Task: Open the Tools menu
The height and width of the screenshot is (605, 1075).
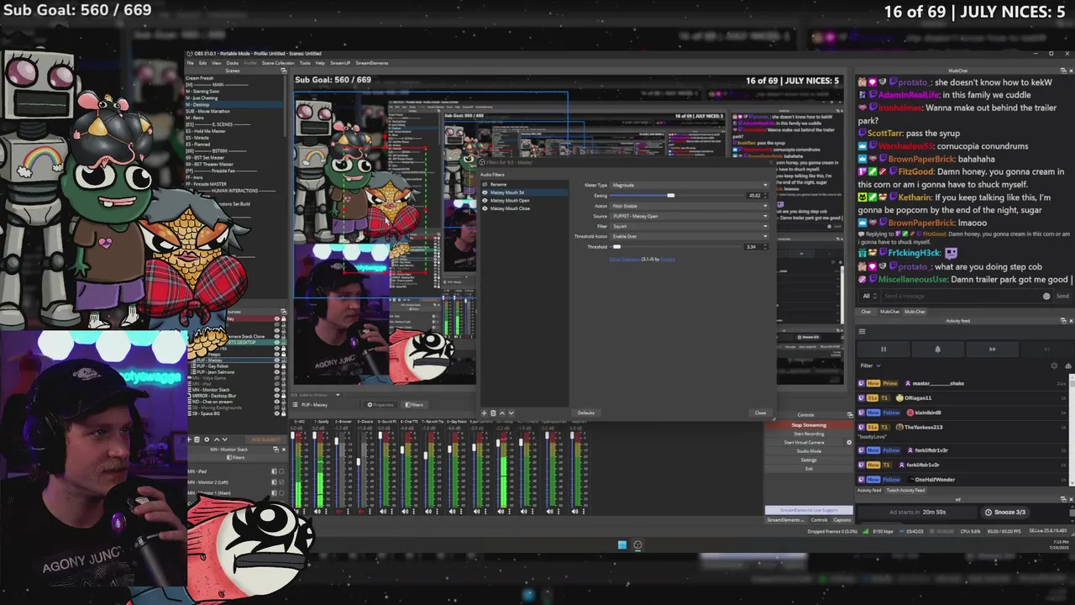Action: pyautogui.click(x=305, y=63)
